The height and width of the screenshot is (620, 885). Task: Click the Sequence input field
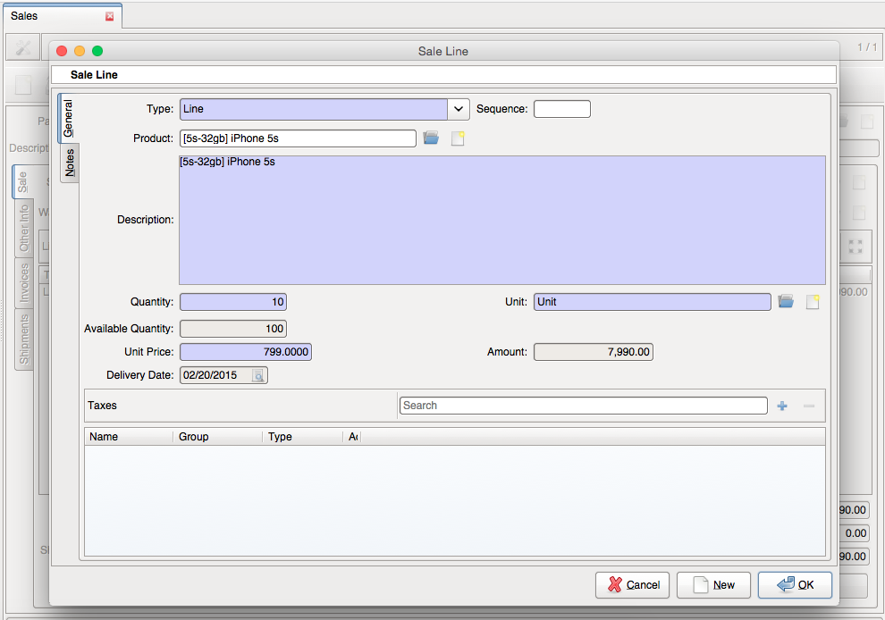pos(562,109)
